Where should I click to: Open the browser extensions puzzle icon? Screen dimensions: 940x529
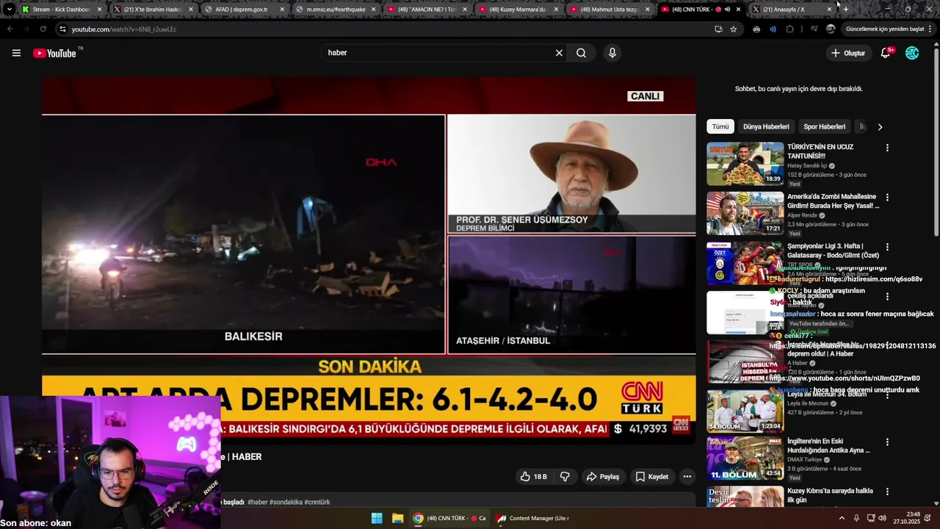(790, 29)
